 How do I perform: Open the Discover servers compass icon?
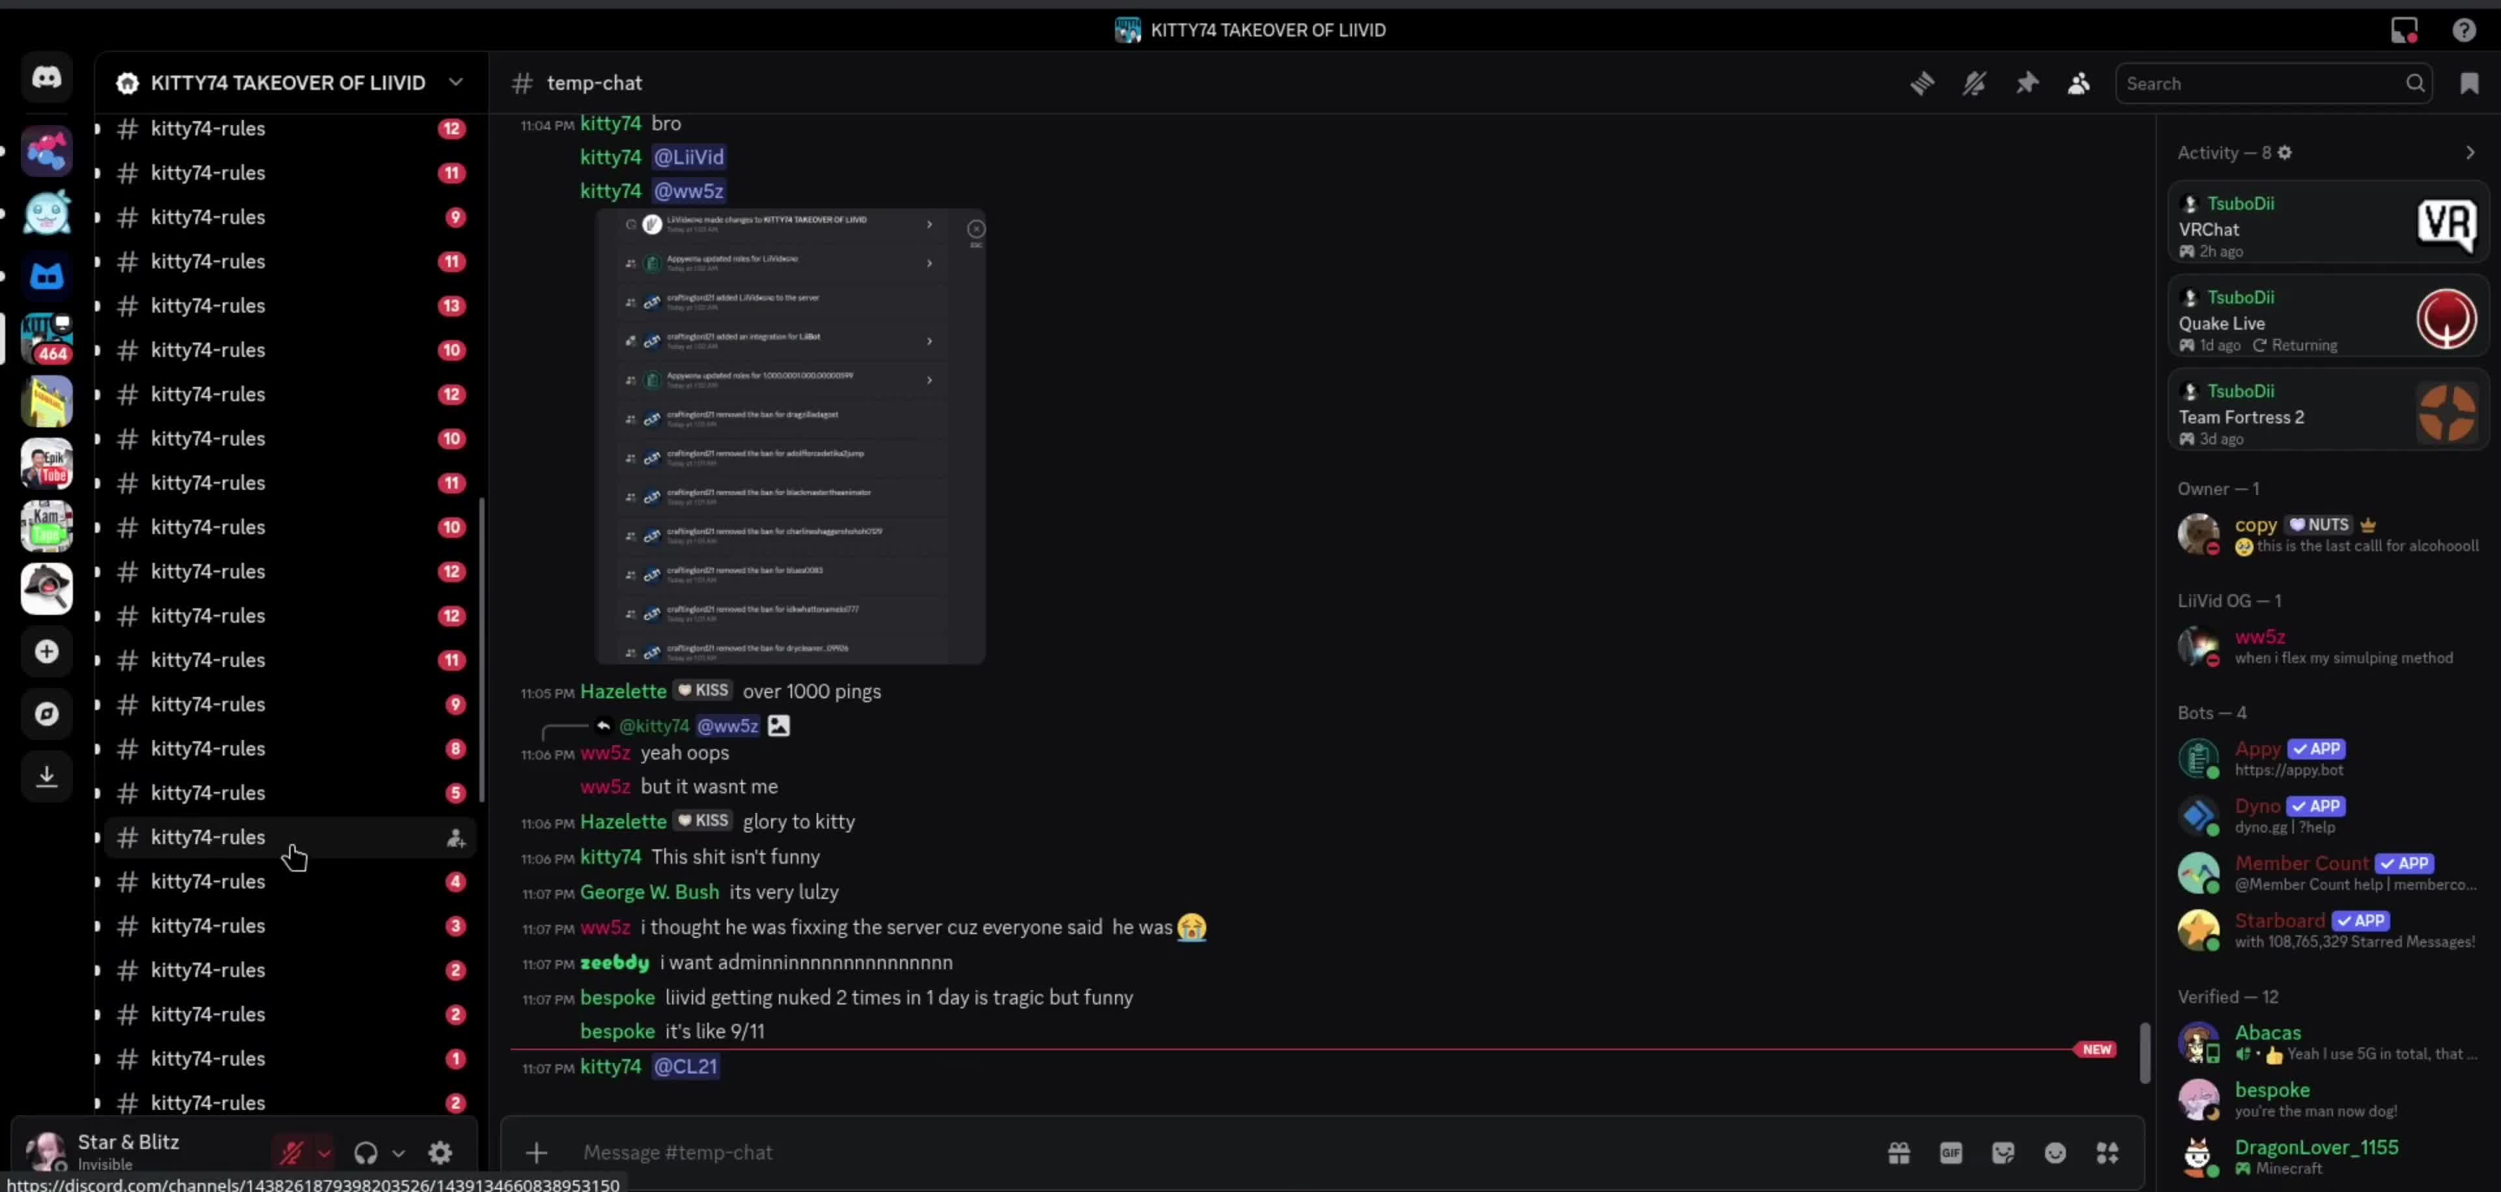[x=47, y=715]
